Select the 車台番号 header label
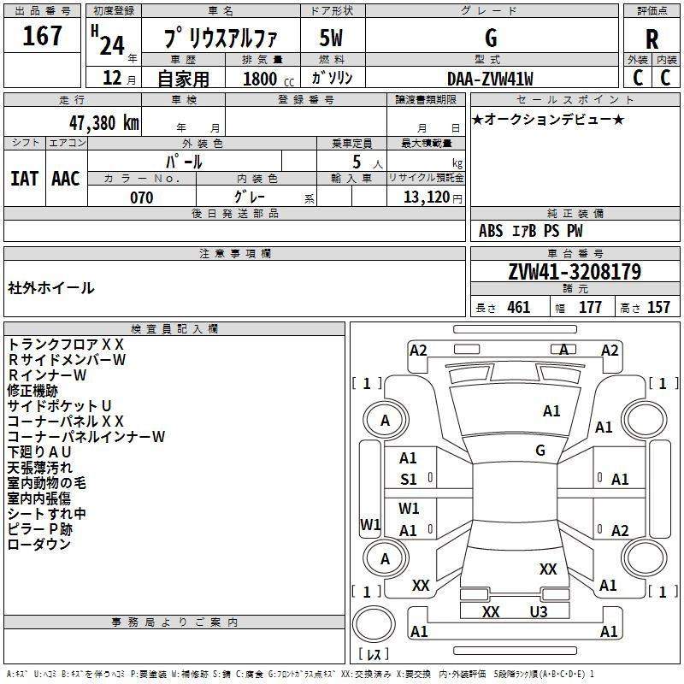684x684 pixels. click(575, 253)
